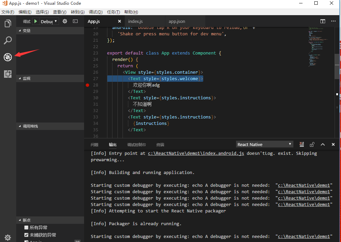Open the 帮助(H) menu
The height and width of the screenshot is (242, 341).
[x=131, y=12]
